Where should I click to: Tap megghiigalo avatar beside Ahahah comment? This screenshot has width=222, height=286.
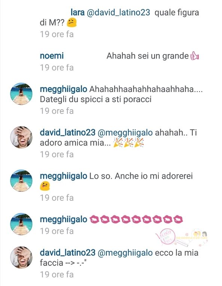click(21, 94)
